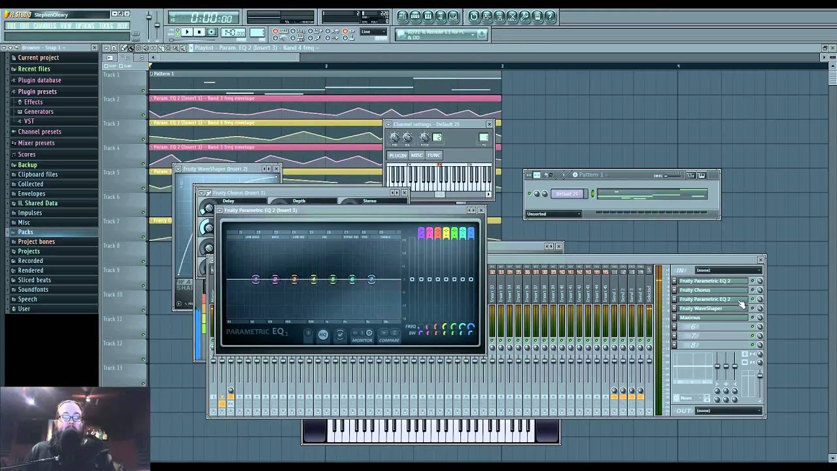Toggle the channel select LED beside Default 25
This screenshot has height=471, width=837.
(x=593, y=194)
